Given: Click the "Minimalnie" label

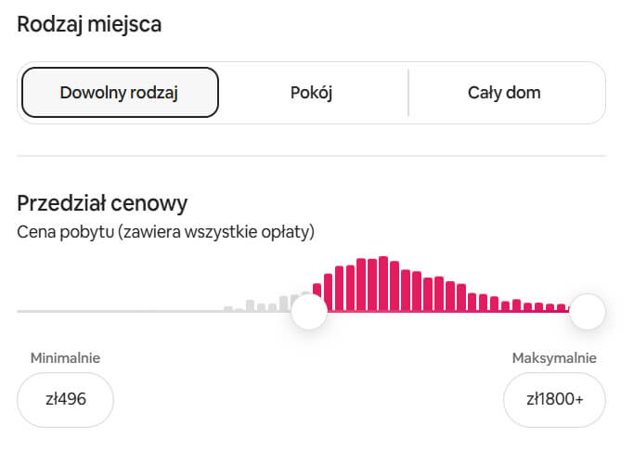Looking at the screenshot, I should click(65, 358).
